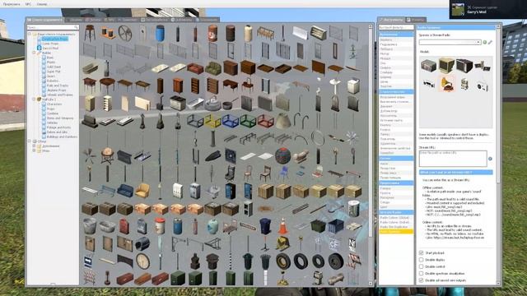Screen dimensions: 527x296
Task: Click the pencil edit icon beside radio dropdown
Action: [x=490, y=42]
